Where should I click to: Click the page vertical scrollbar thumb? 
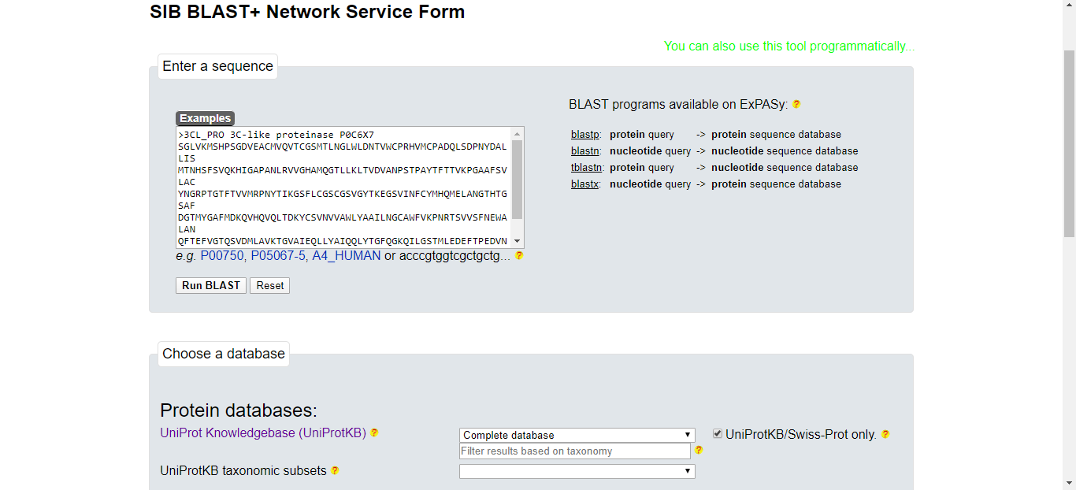click(1069, 142)
